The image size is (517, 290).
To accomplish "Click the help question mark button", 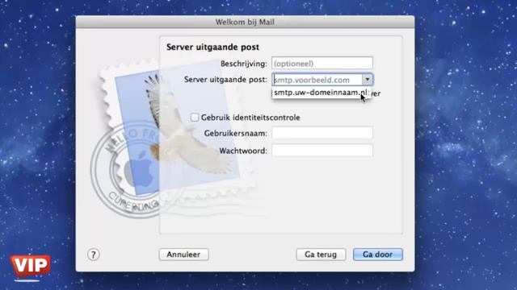I will tap(94, 255).
